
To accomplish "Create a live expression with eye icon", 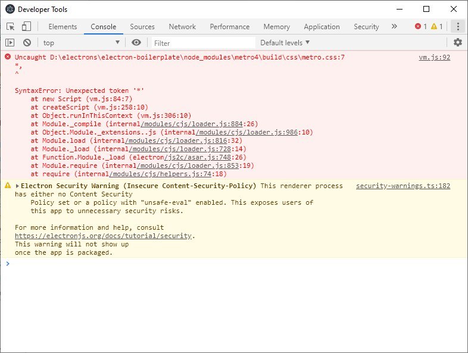I will (136, 42).
